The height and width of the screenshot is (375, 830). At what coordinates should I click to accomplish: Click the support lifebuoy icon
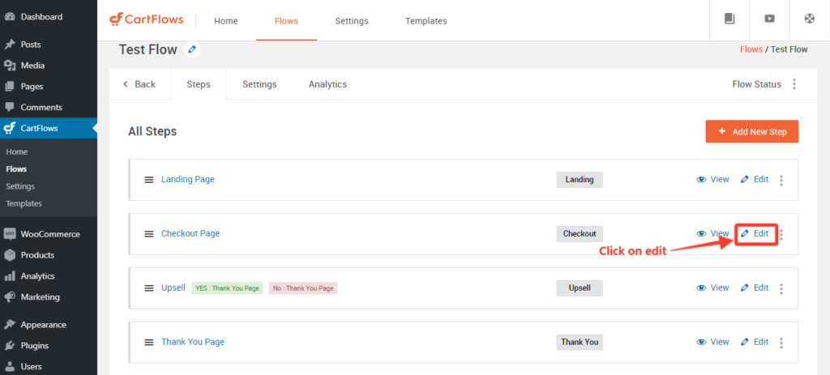(x=809, y=19)
